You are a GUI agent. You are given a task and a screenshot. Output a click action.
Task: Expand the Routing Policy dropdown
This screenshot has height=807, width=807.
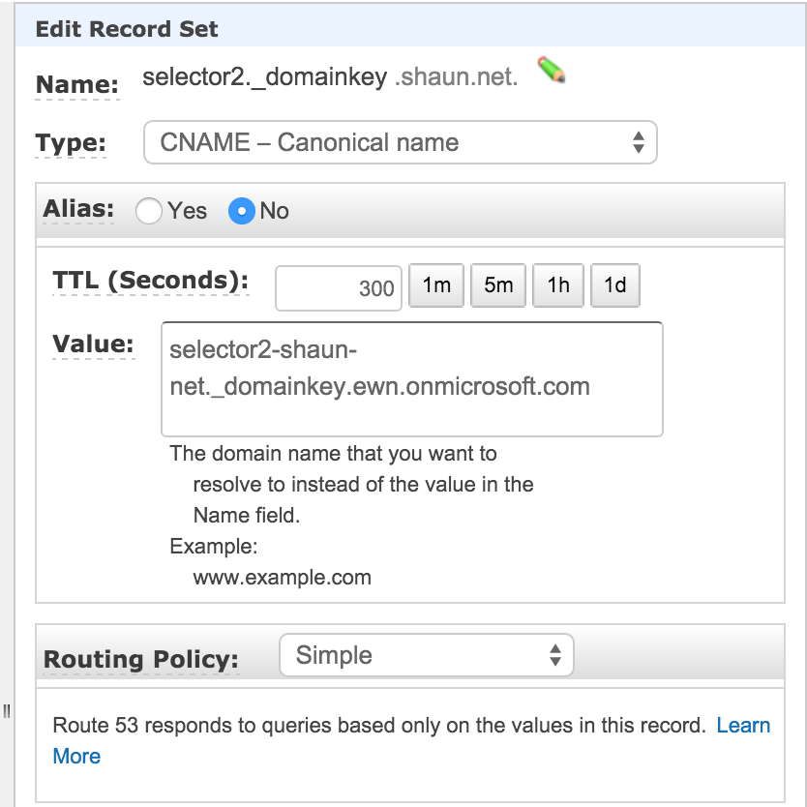pos(426,655)
